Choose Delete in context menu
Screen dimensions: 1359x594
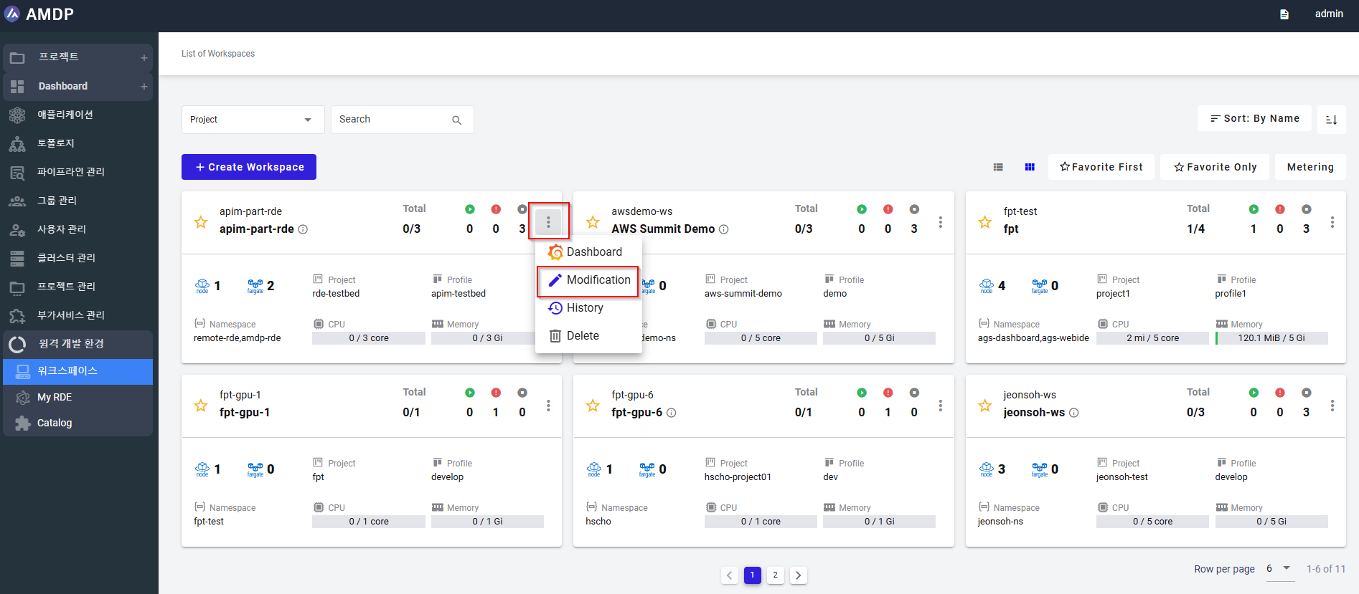[588, 336]
